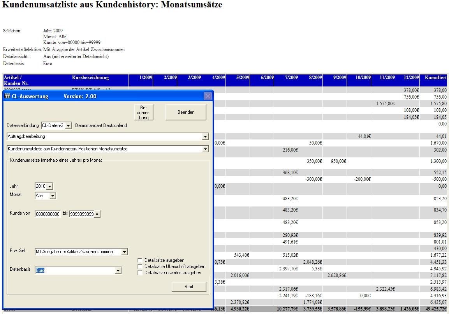The width and height of the screenshot is (449, 314).
Task: Click the Start button
Action: click(189, 286)
